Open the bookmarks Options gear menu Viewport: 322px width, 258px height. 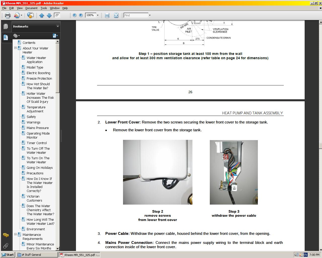pyautogui.click(x=16, y=36)
